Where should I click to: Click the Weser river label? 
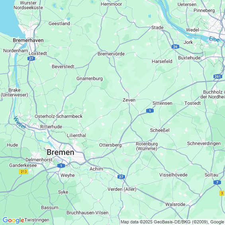(20, 123)
